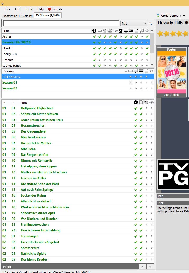Select the Archer show row
Screen dimensions: 189x273
pos(76,37)
